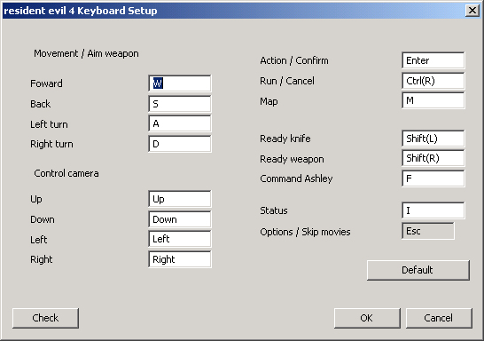Screen dimensions: 484x341
Task: Restore settings with the Default button
Action: click(x=418, y=270)
